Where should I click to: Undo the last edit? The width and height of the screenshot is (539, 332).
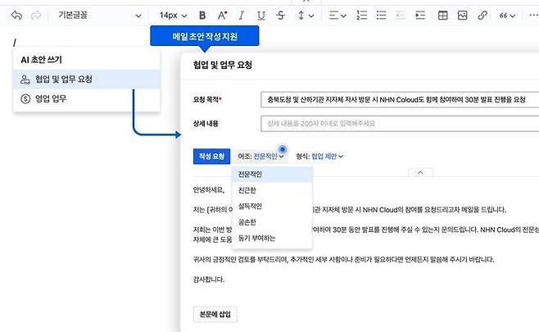[16, 16]
